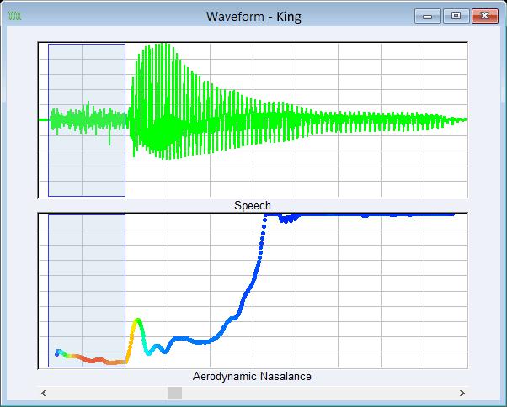This screenshot has width=507, height=407.
Task: Click the "Speech" plot label
Action: point(252,206)
